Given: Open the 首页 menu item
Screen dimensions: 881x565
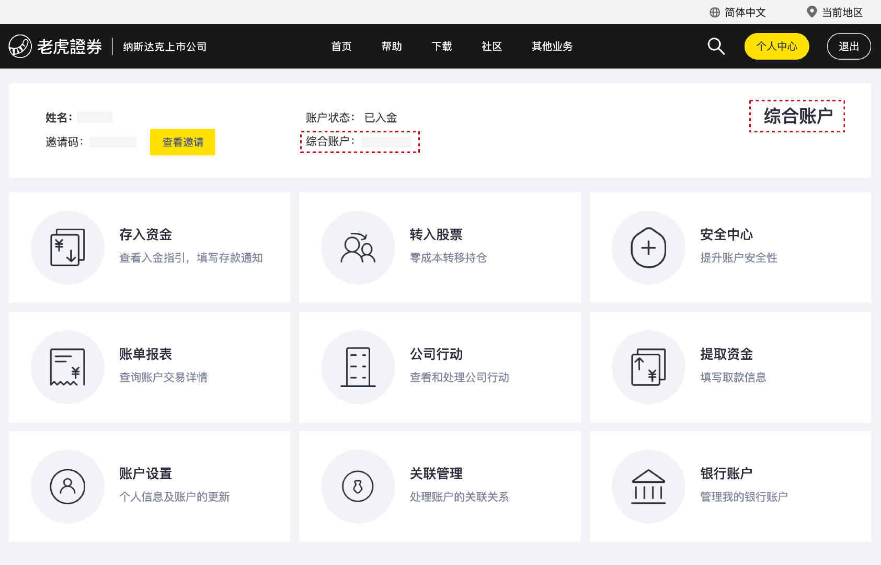Looking at the screenshot, I should pos(341,47).
